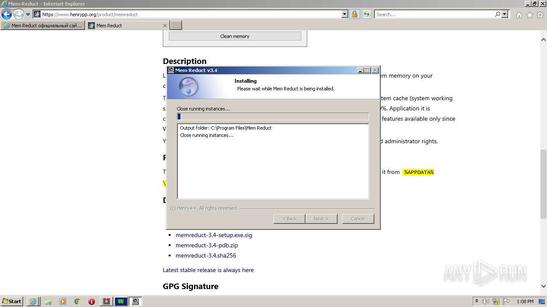
Task: Click the 'GPG Signature' heading
Action: (x=191, y=286)
